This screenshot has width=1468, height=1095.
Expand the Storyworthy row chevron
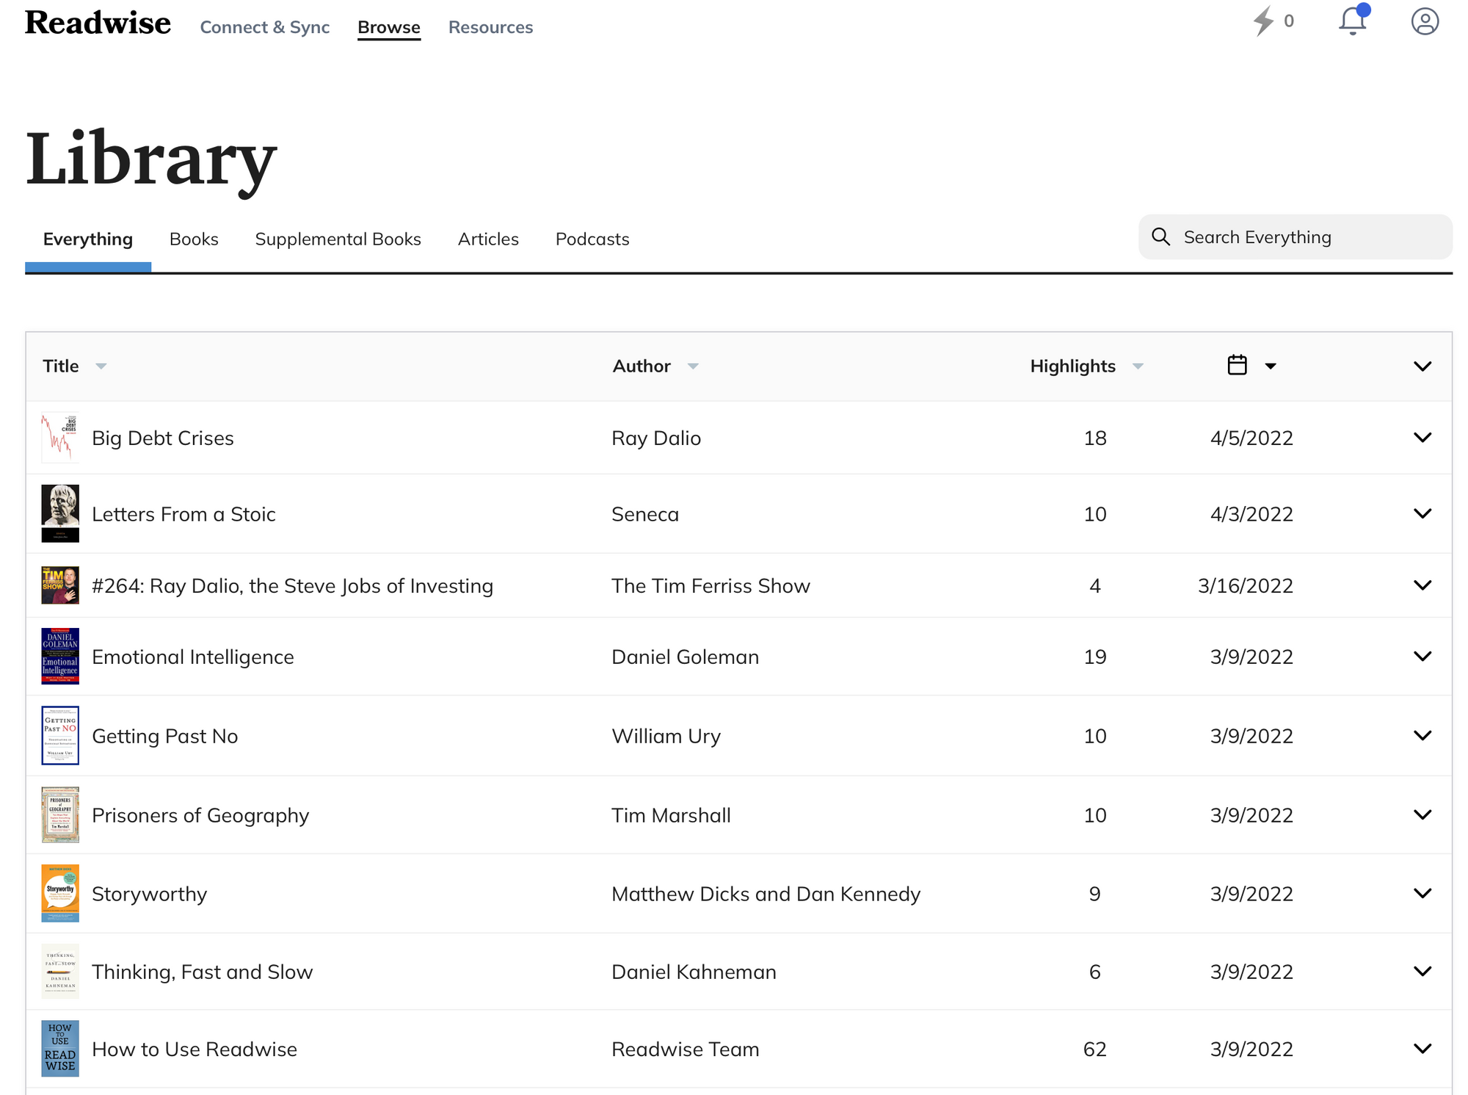1422,893
